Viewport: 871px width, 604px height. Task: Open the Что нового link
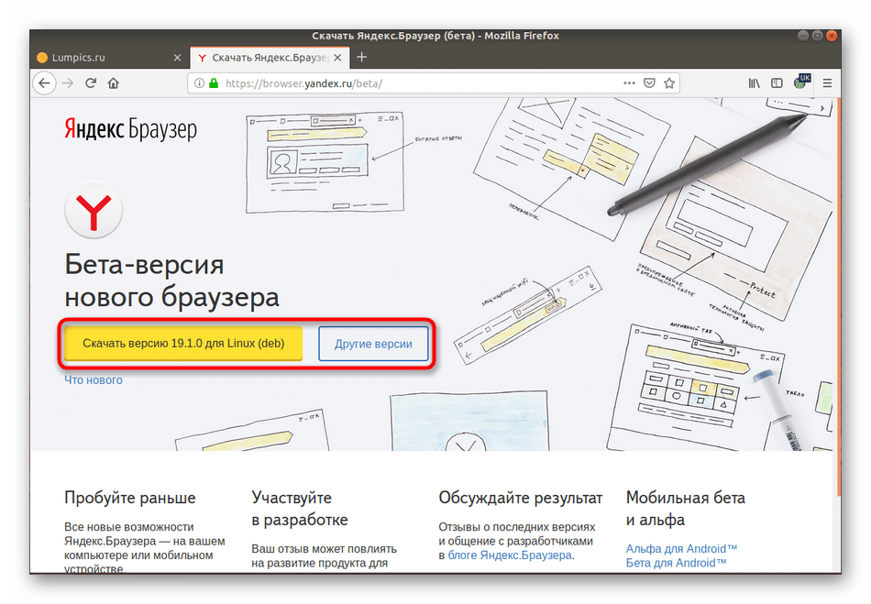tap(93, 379)
